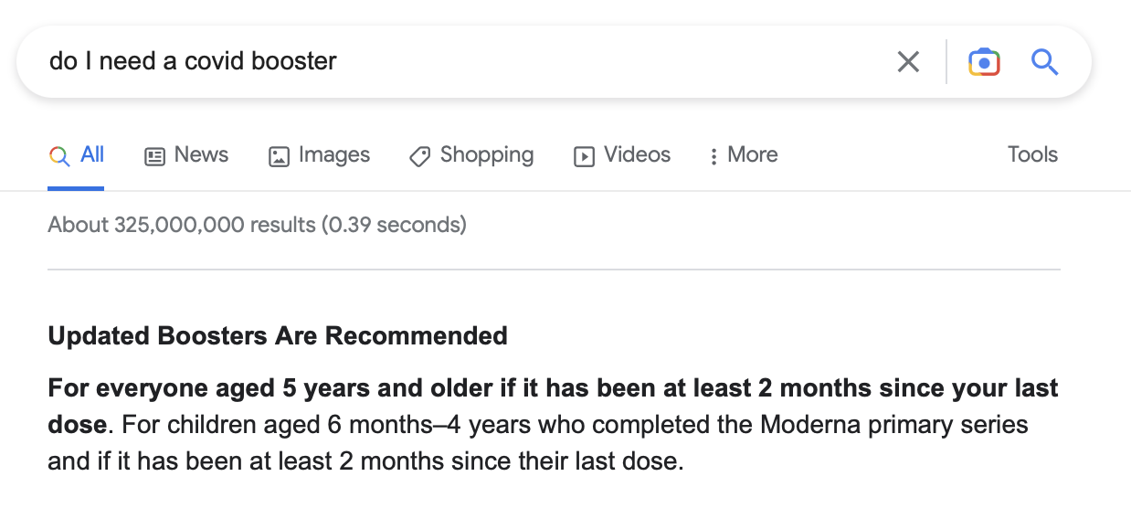Clear the search query with the X icon
The width and height of the screenshot is (1131, 508).
(x=908, y=62)
